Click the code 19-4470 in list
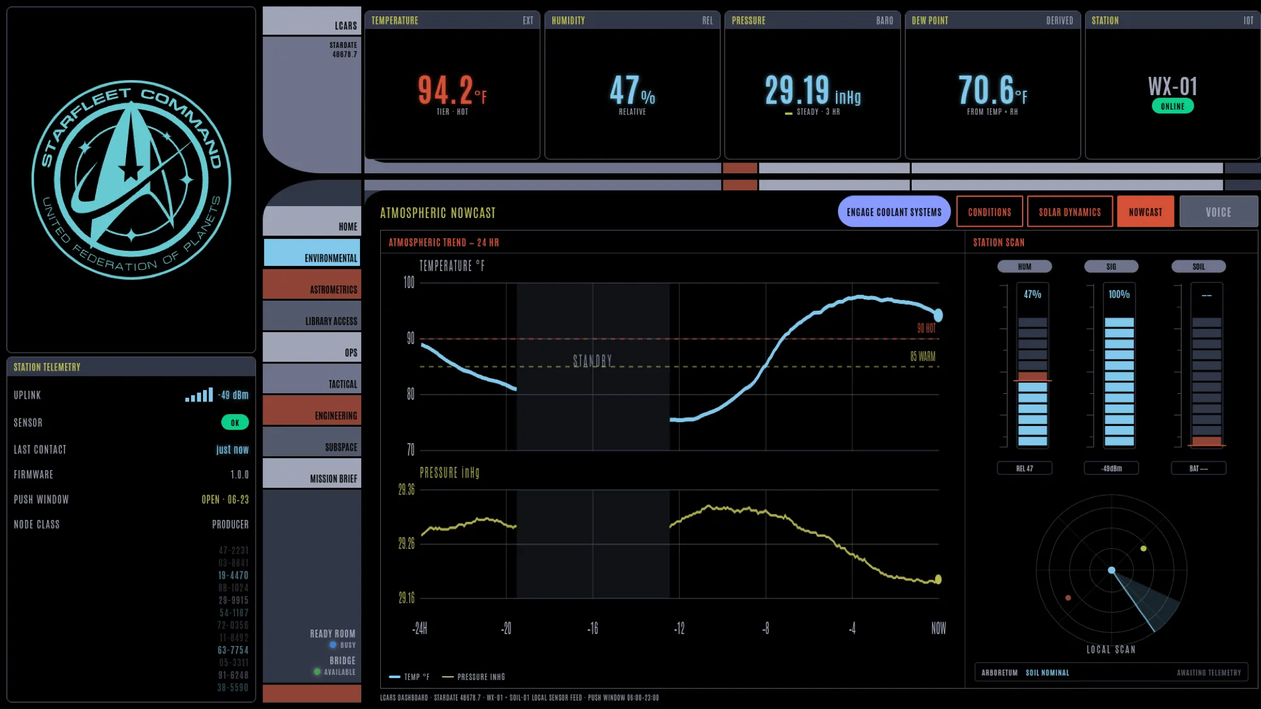Viewport: 1261px width, 709px height. pos(233,575)
